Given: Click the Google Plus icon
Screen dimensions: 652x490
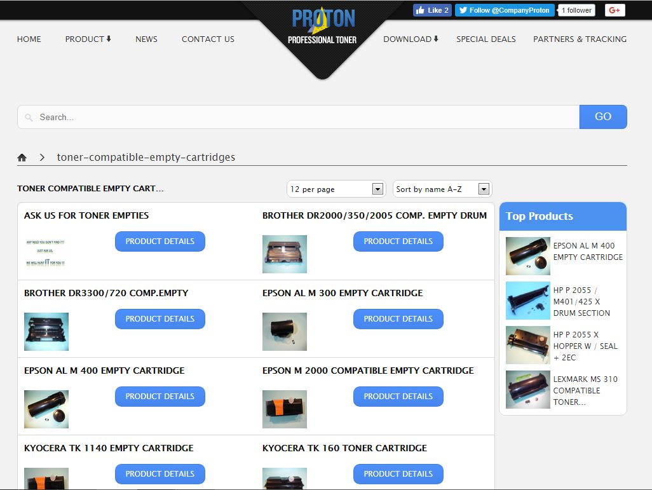Looking at the screenshot, I should pos(615,10).
